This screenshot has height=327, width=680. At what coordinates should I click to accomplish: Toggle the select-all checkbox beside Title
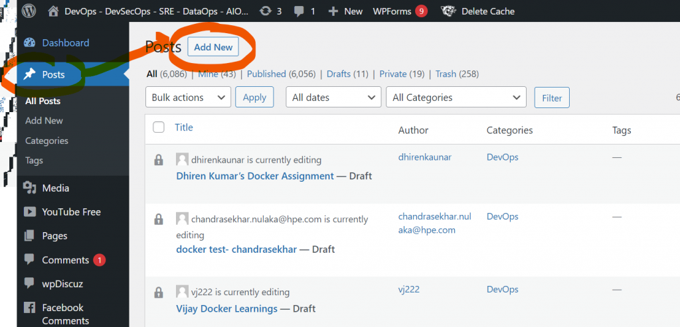pyautogui.click(x=159, y=127)
